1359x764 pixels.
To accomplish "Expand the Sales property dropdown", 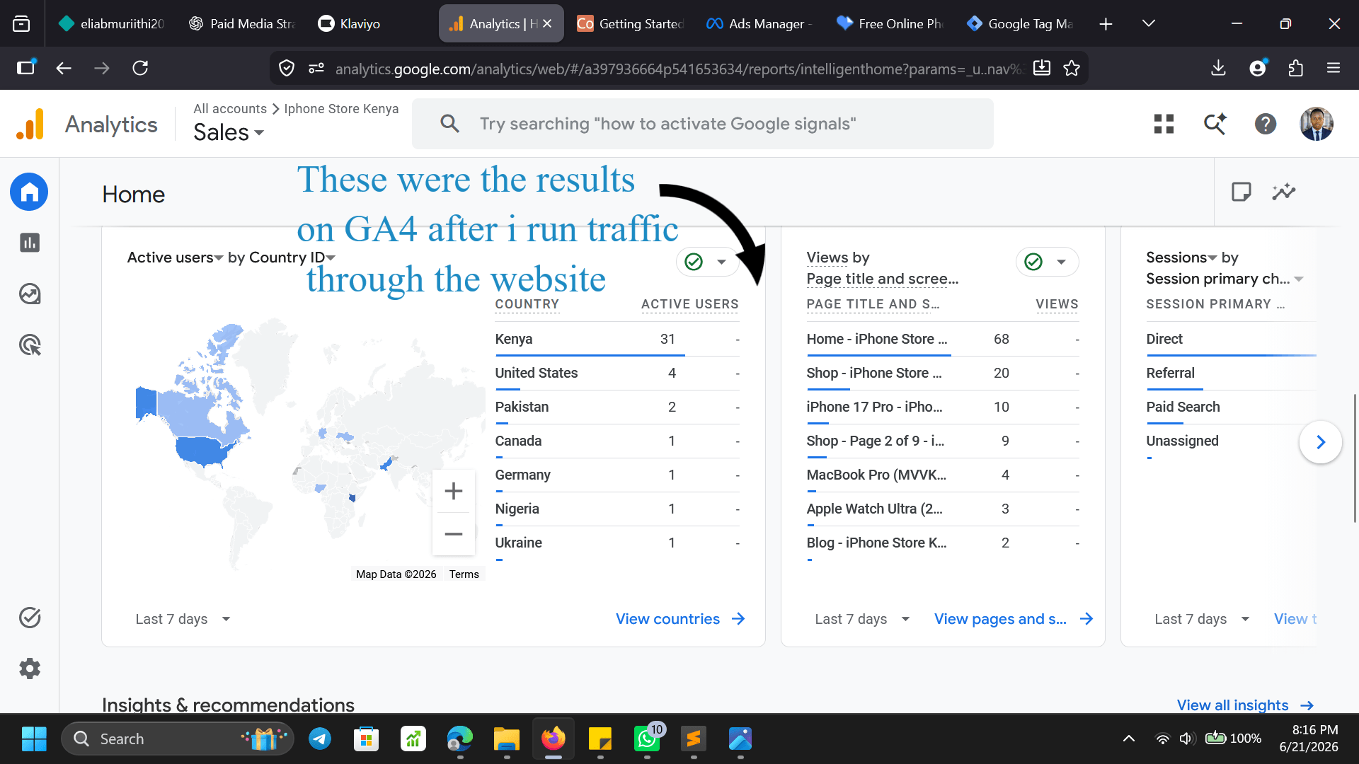I will click(229, 132).
